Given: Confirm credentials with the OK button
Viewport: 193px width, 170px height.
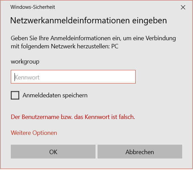Looking at the screenshot, I should pyautogui.click(x=53, y=151).
